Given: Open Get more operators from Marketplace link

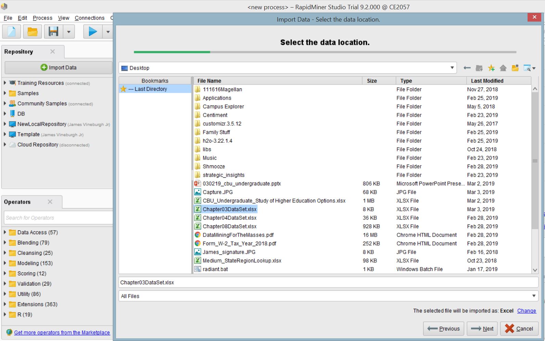Looking at the screenshot, I should click(62, 332).
